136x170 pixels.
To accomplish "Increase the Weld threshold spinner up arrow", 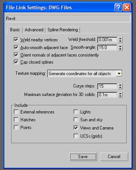I will (x=120, y=38).
